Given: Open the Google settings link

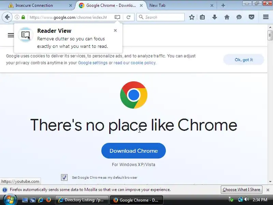Looking at the screenshot, I should coord(93,63).
